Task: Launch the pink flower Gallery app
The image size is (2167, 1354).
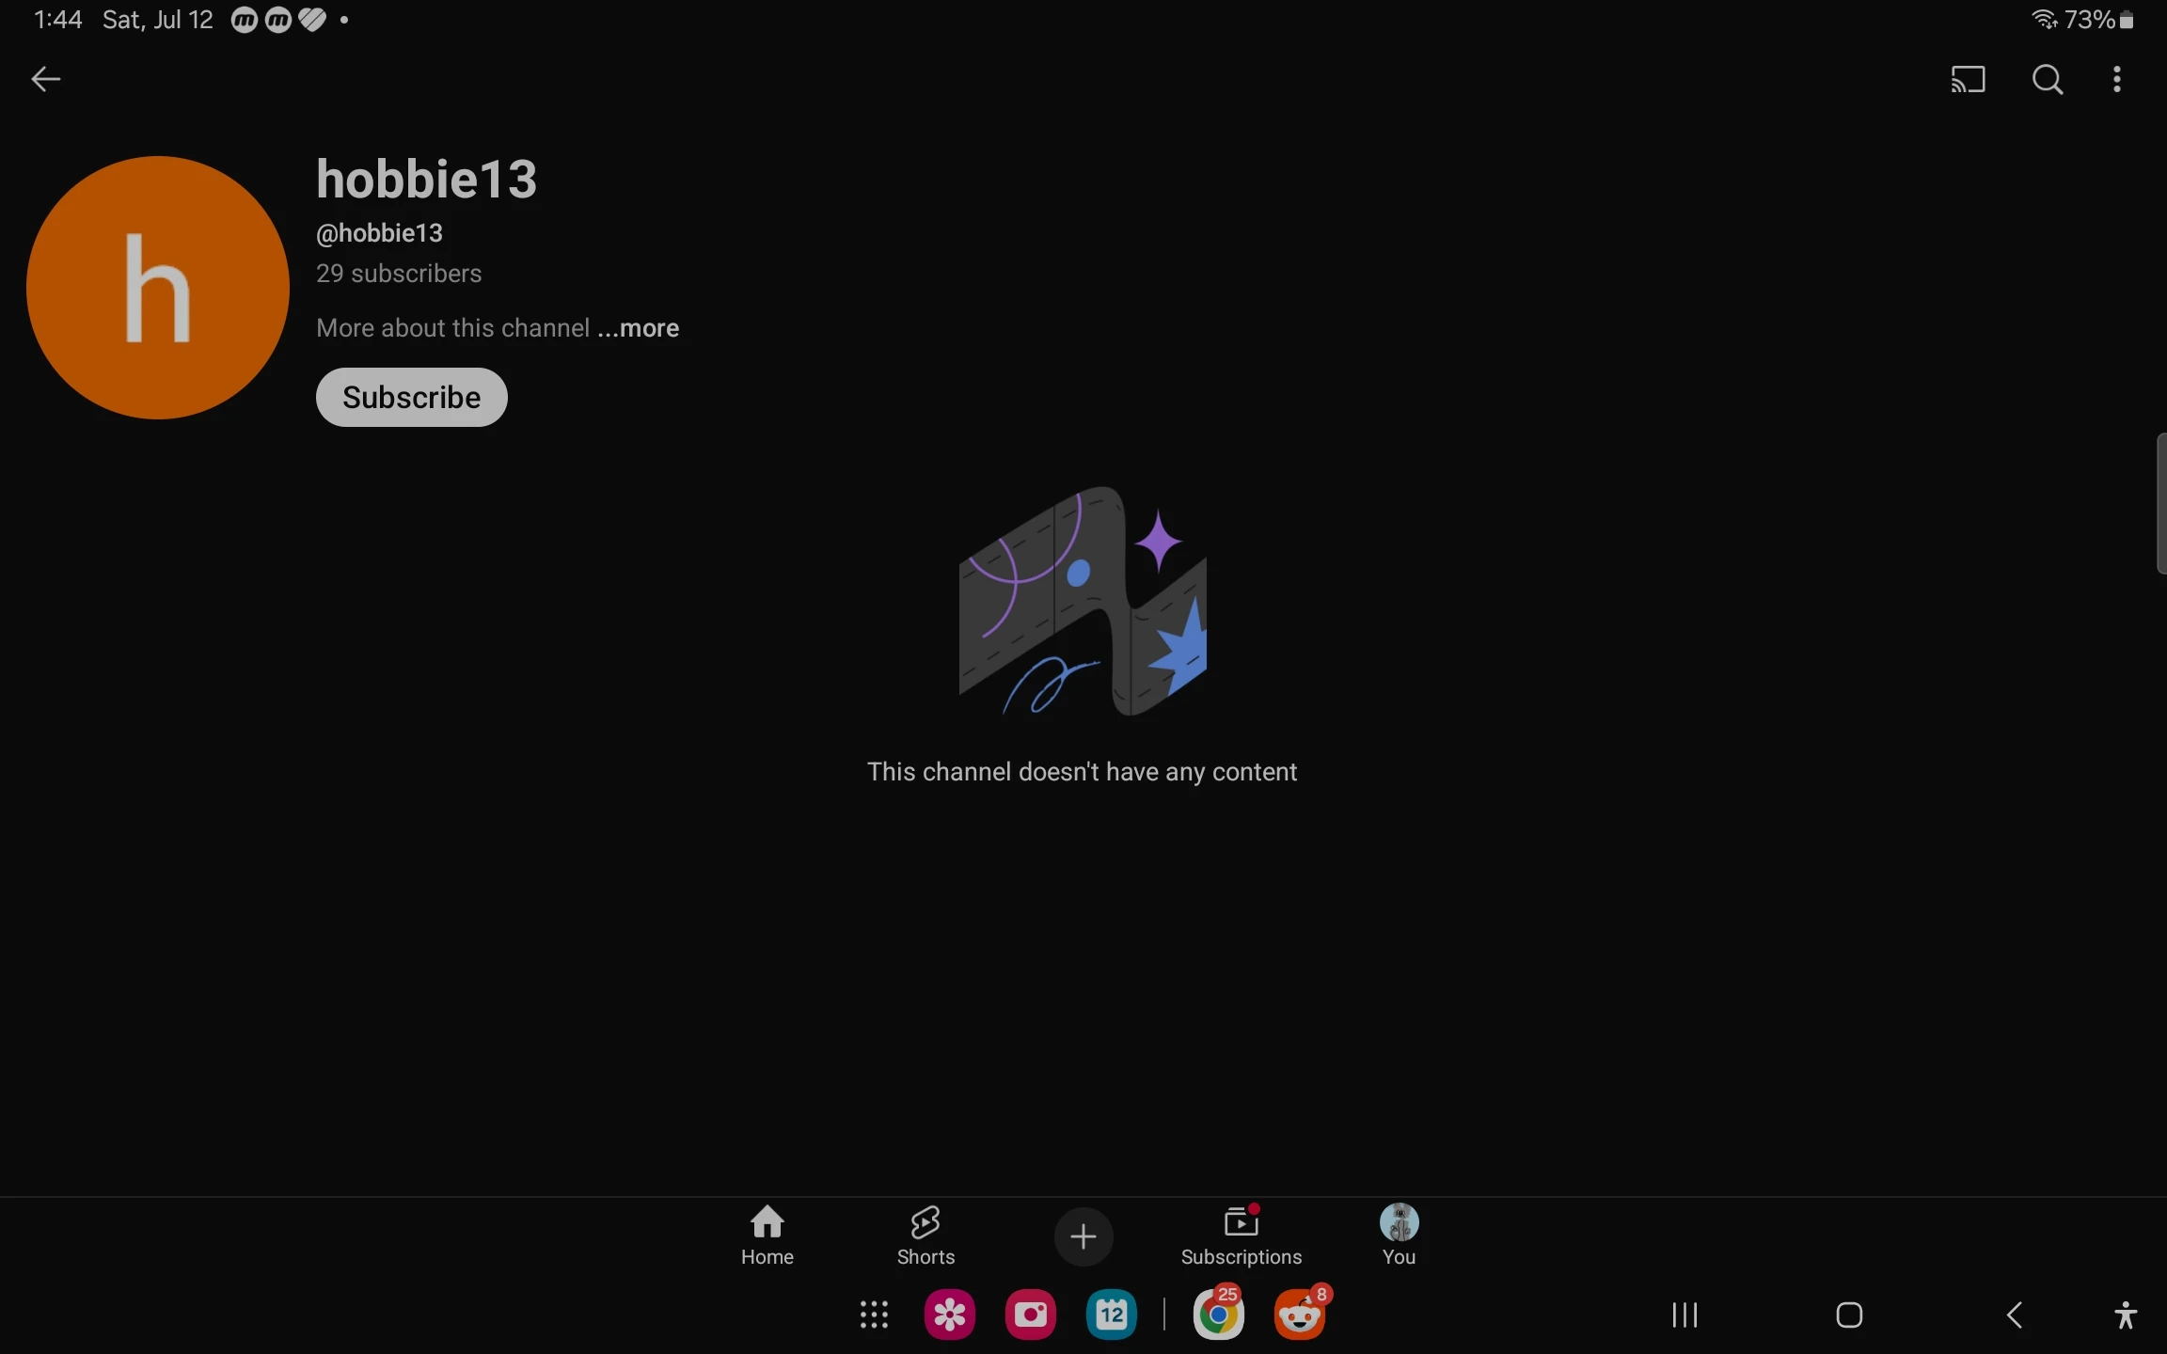Action: [950, 1315]
